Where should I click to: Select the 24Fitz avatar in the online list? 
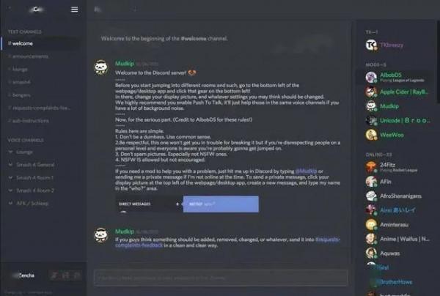[x=371, y=167]
